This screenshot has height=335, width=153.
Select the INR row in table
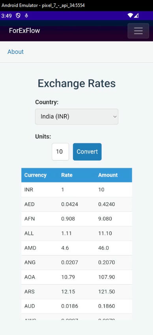[x=76, y=190]
